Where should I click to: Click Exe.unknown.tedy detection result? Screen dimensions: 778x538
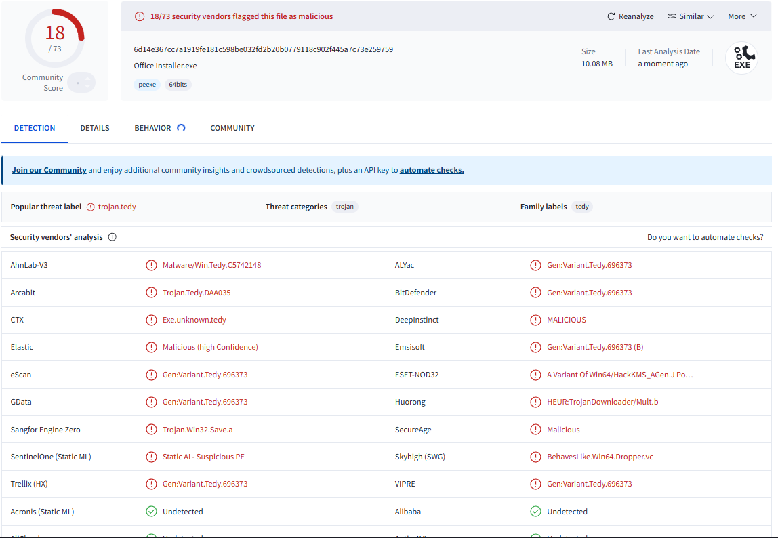tap(194, 320)
